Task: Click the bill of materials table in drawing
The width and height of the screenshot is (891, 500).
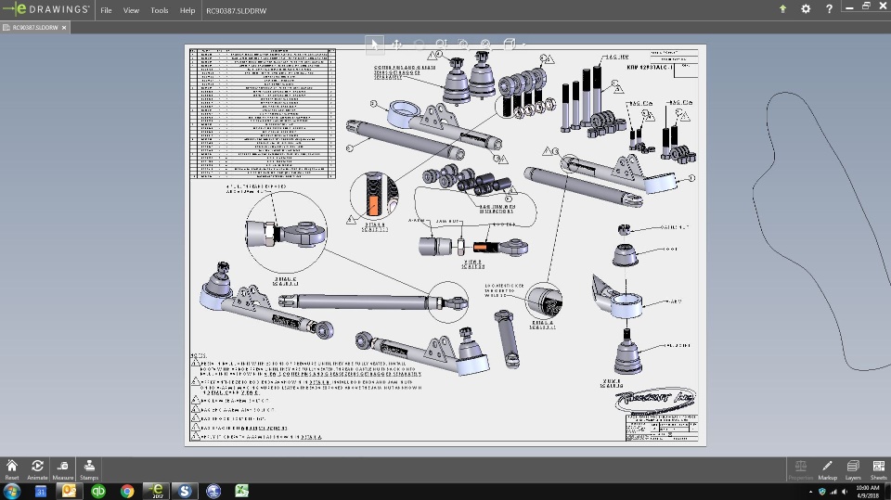Action: tap(263, 113)
